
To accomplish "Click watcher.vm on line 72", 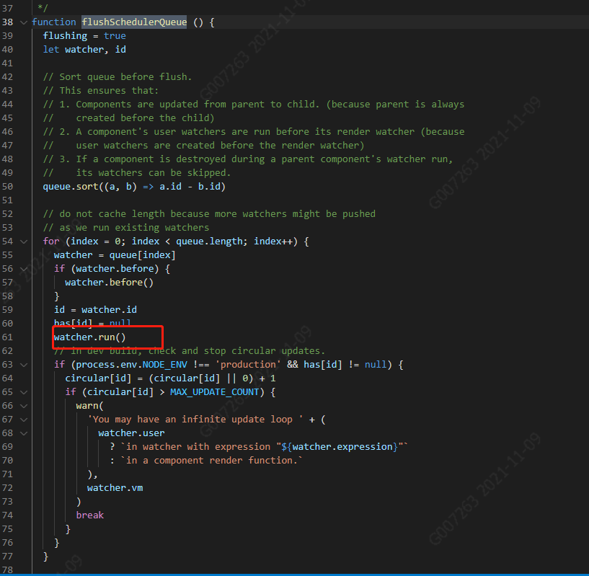I will pos(115,488).
